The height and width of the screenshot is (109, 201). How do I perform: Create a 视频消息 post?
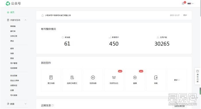pos(93,80)
